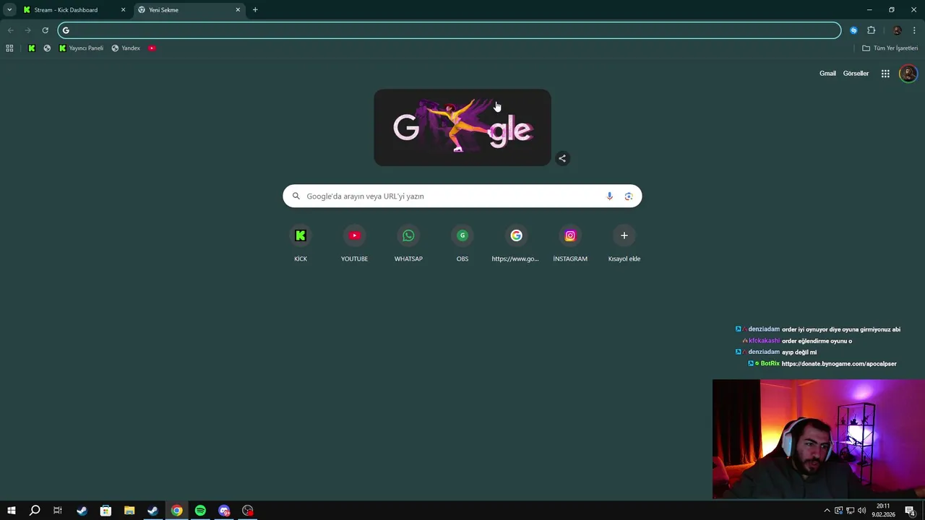Click the blue extension icon in toolbar
Screen dimensions: 925x520
(x=853, y=30)
